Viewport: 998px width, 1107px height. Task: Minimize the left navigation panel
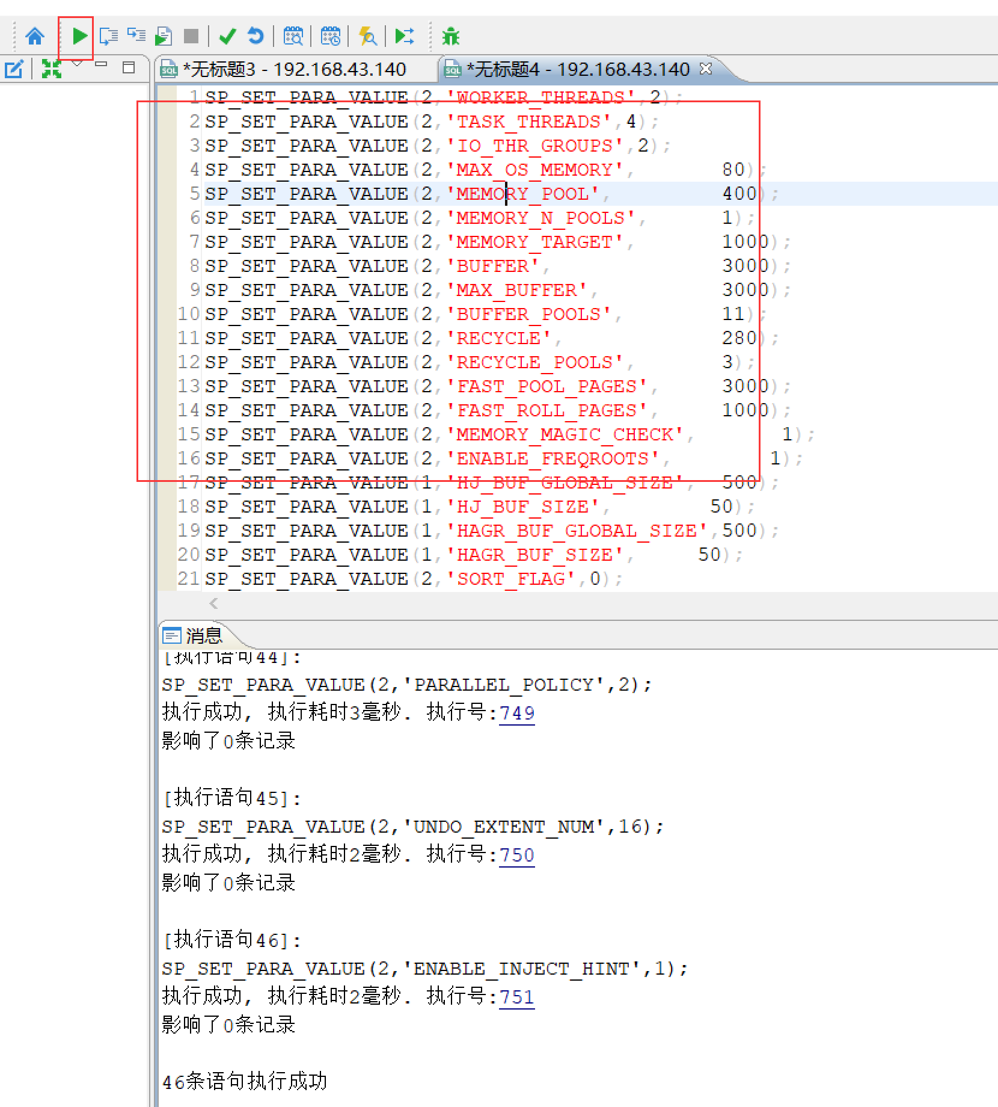click(101, 64)
